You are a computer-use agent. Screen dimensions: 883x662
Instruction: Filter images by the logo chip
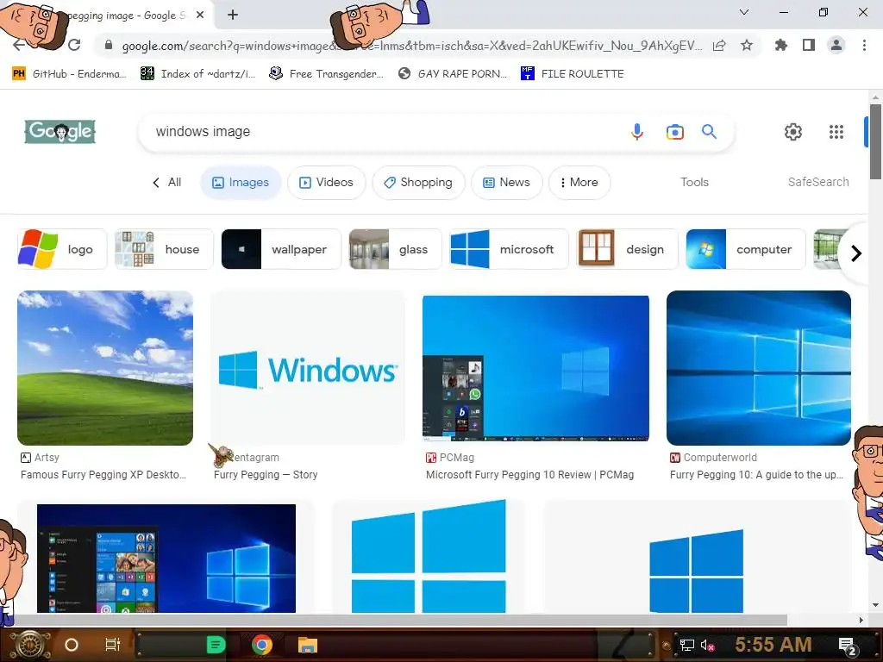(62, 249)
